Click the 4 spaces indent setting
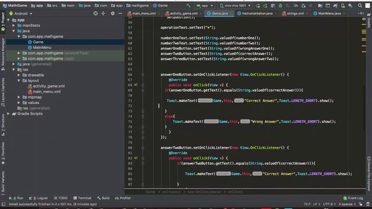The height and width of the screenshot is (209, 372). pos(347,204)
